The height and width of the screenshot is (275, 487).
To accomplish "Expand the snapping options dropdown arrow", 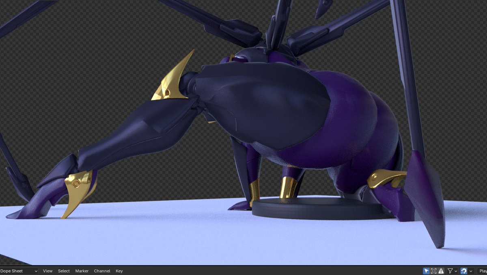I will [x=471, y=271].
